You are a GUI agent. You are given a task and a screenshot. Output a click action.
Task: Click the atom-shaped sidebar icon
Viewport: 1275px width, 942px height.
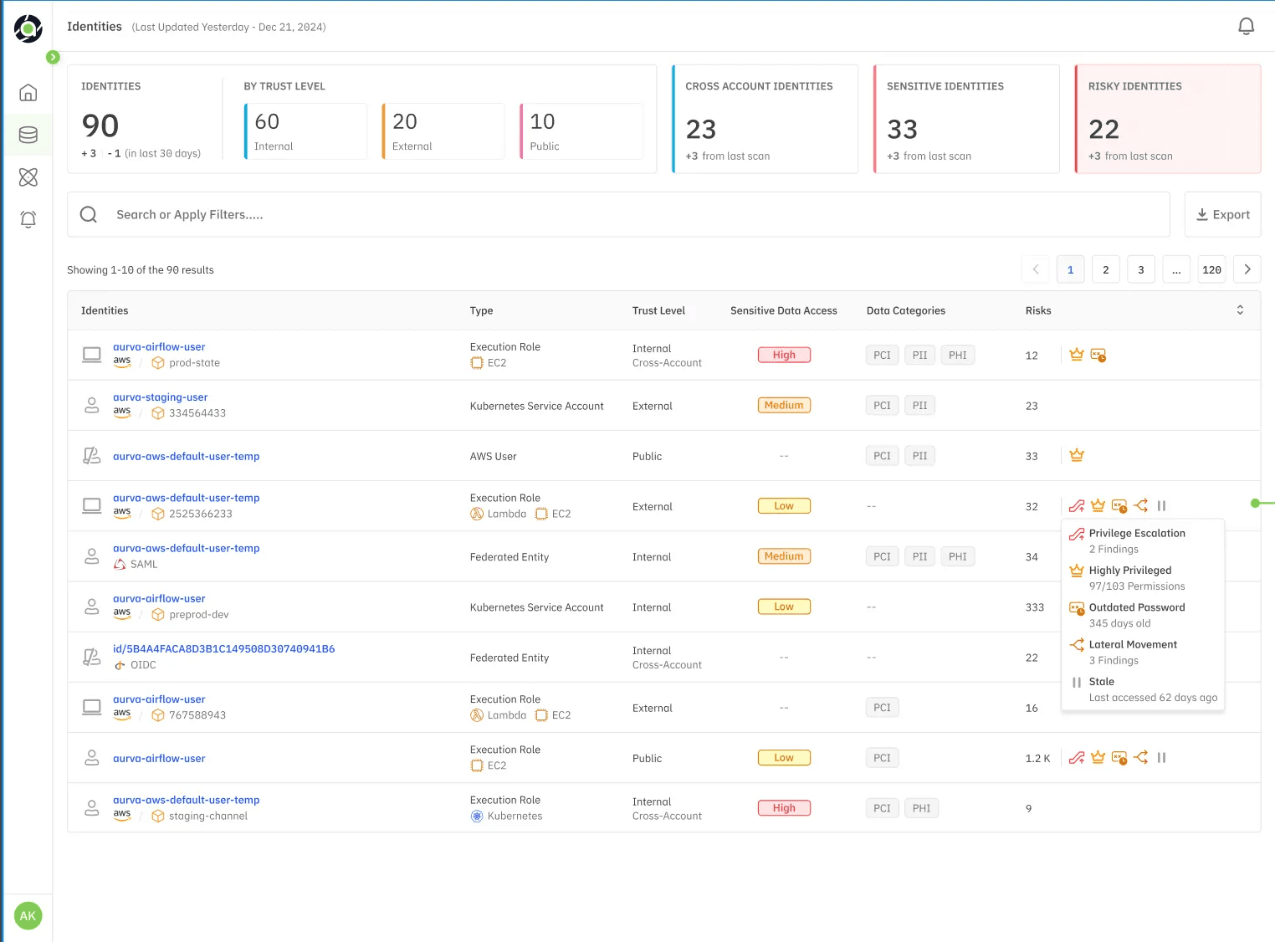tap(28, 177)
